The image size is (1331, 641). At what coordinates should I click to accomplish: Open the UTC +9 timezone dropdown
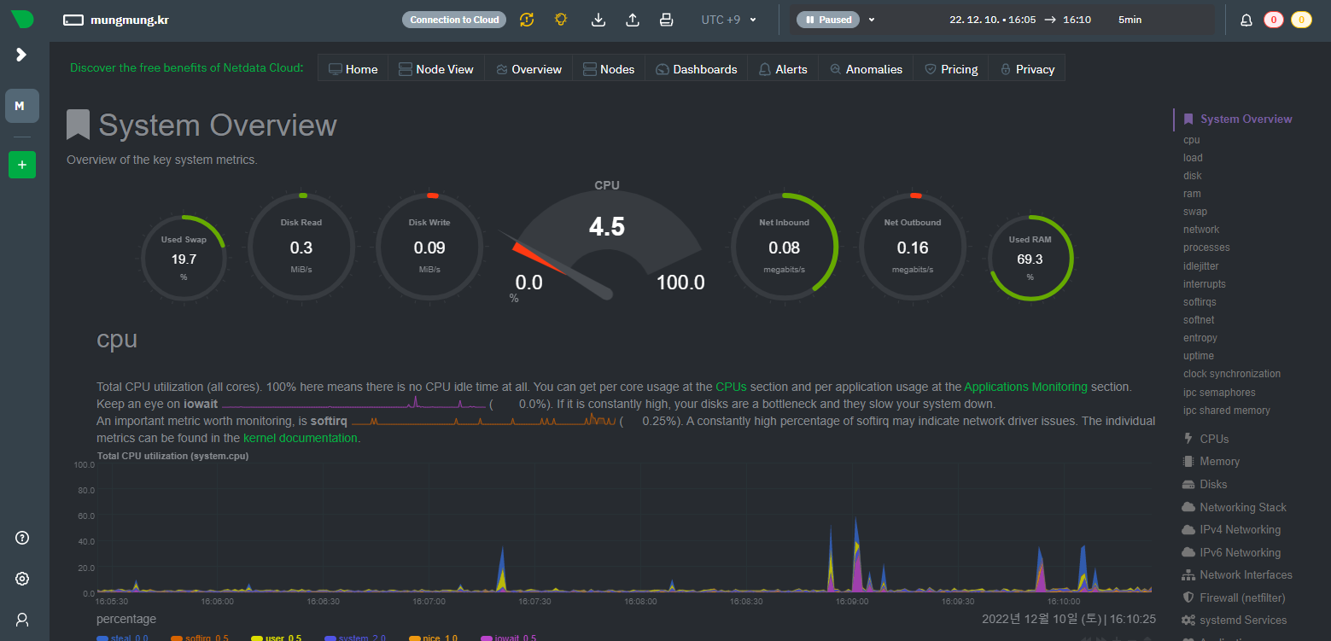728,20
